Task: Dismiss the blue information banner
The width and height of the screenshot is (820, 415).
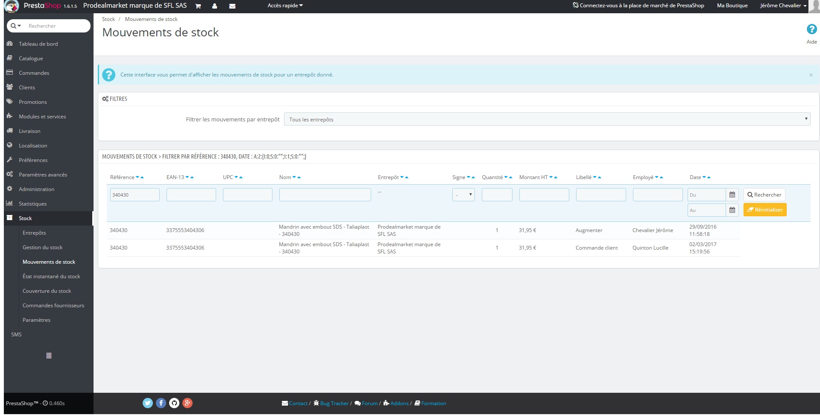Action: (811, 75)
